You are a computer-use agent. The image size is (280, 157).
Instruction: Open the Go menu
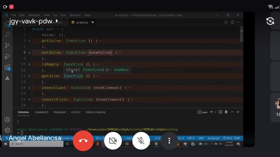[56, 15]
